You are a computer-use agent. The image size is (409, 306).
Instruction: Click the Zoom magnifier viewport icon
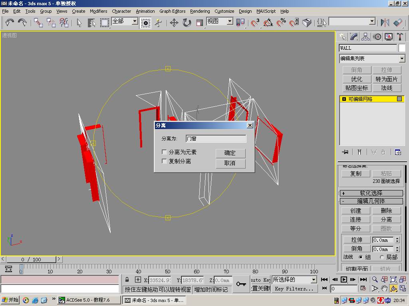(x=375, y=280)
